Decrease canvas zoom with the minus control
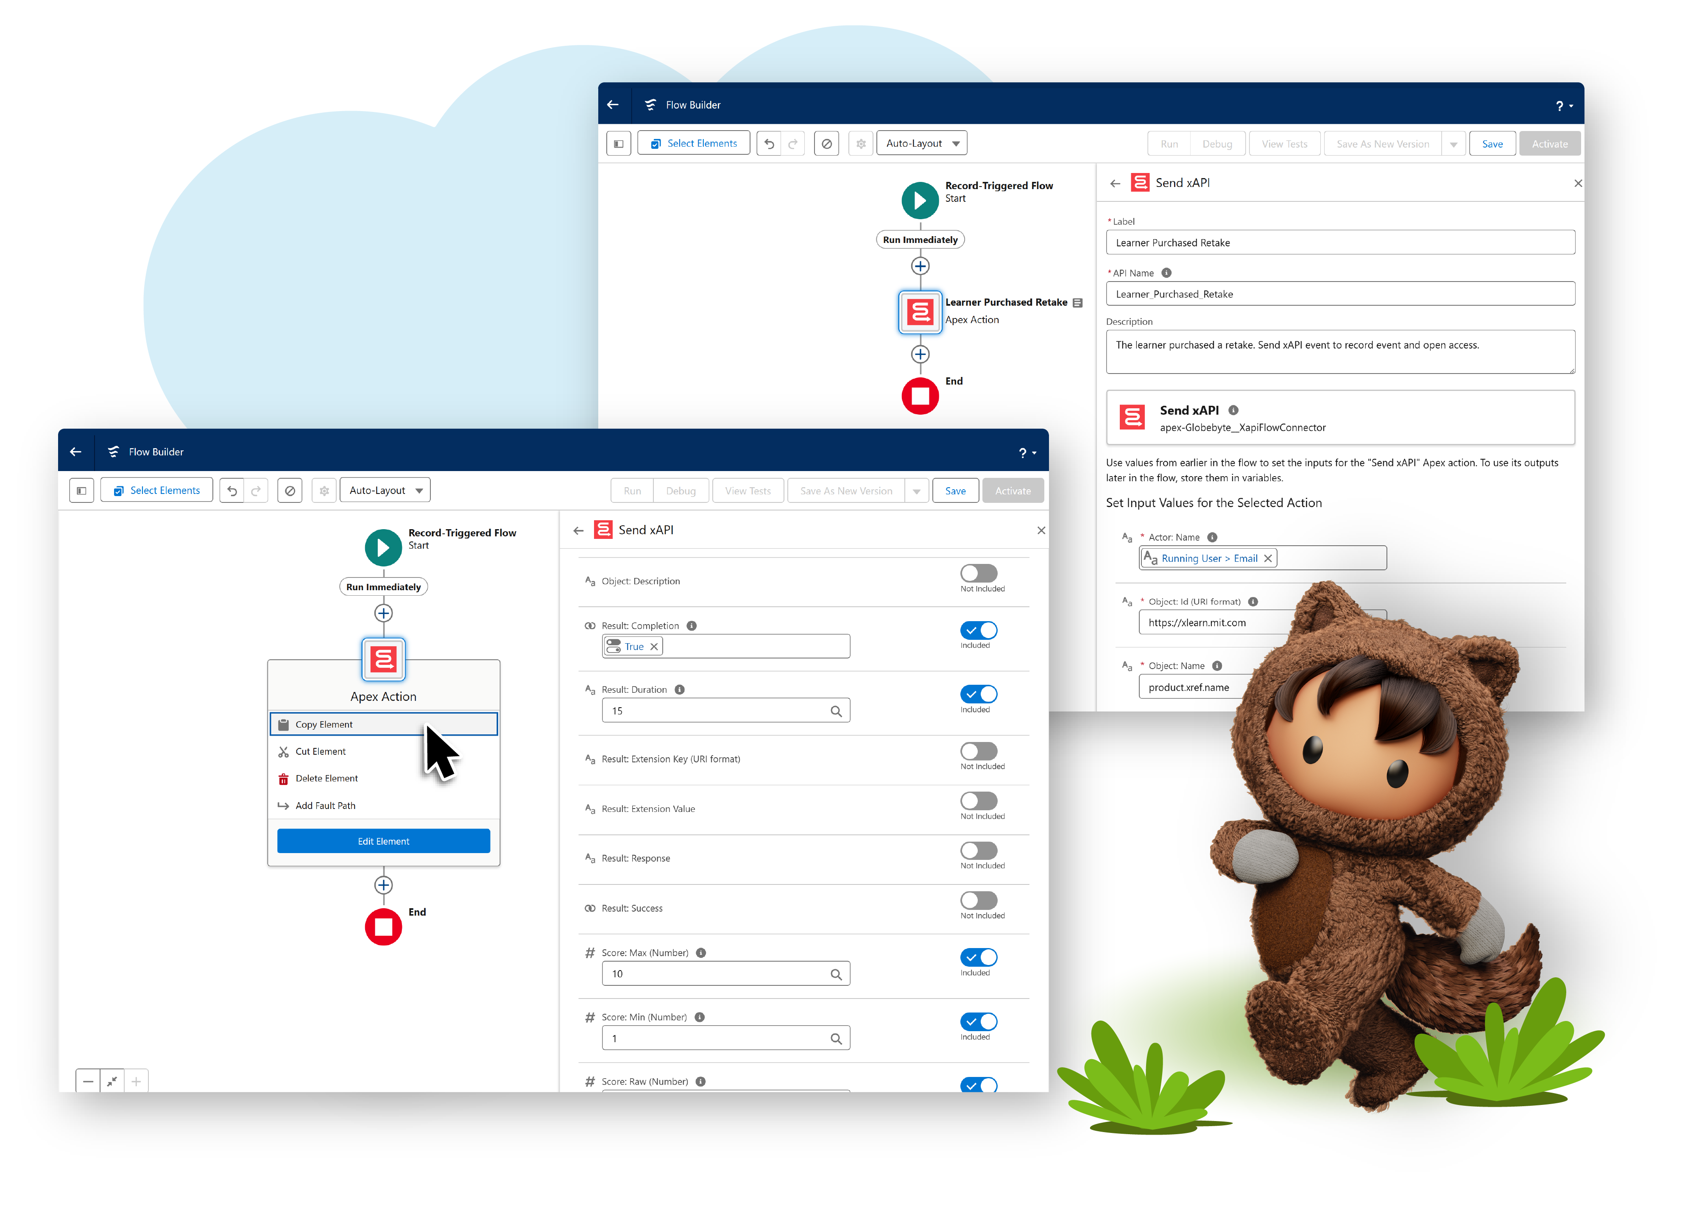The height and width of the screenshot is (1205, 1696). [88, 1081]
